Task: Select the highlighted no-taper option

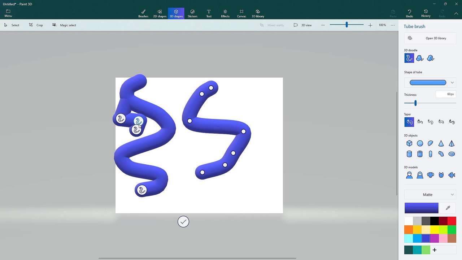Action: click(409, 122)
